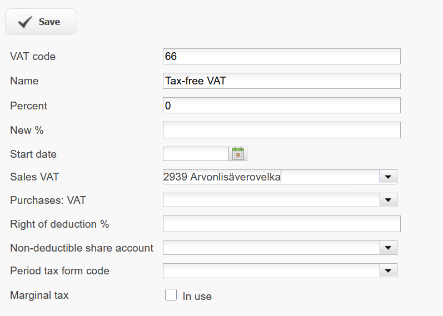Screen dimensions: 443x316
Task: Open Period tax form code dropdown arrow
Action: [x=389, y=270]
